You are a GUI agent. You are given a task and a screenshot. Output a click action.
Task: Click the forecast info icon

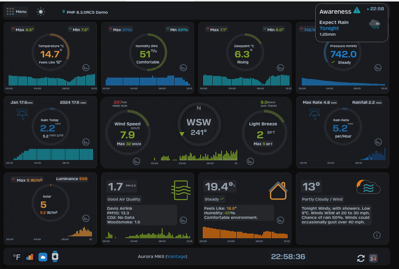coord(377,235)
